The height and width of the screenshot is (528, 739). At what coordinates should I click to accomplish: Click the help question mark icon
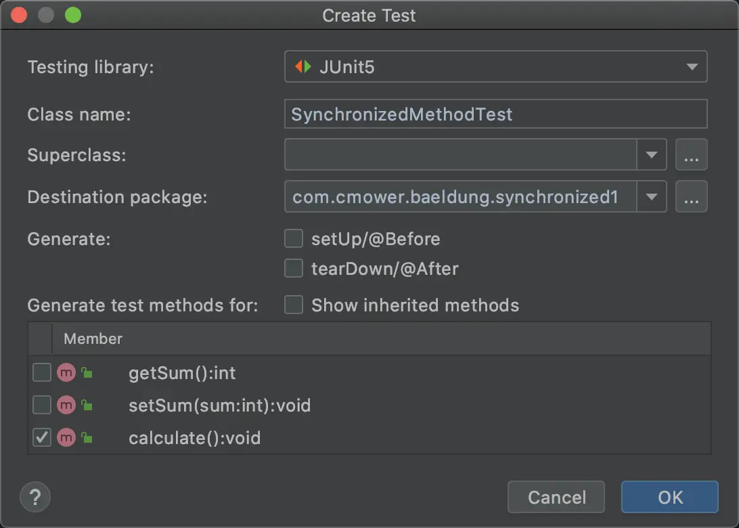pos(35,498)
